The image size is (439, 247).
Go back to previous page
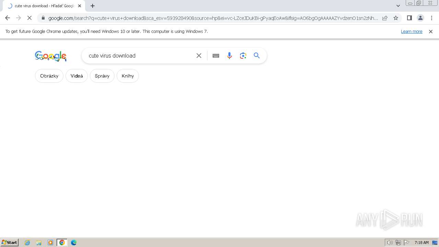[x=8, y=18]
